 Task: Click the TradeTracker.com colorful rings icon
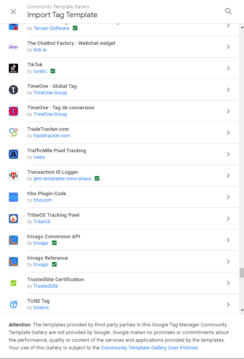point(13,132)
